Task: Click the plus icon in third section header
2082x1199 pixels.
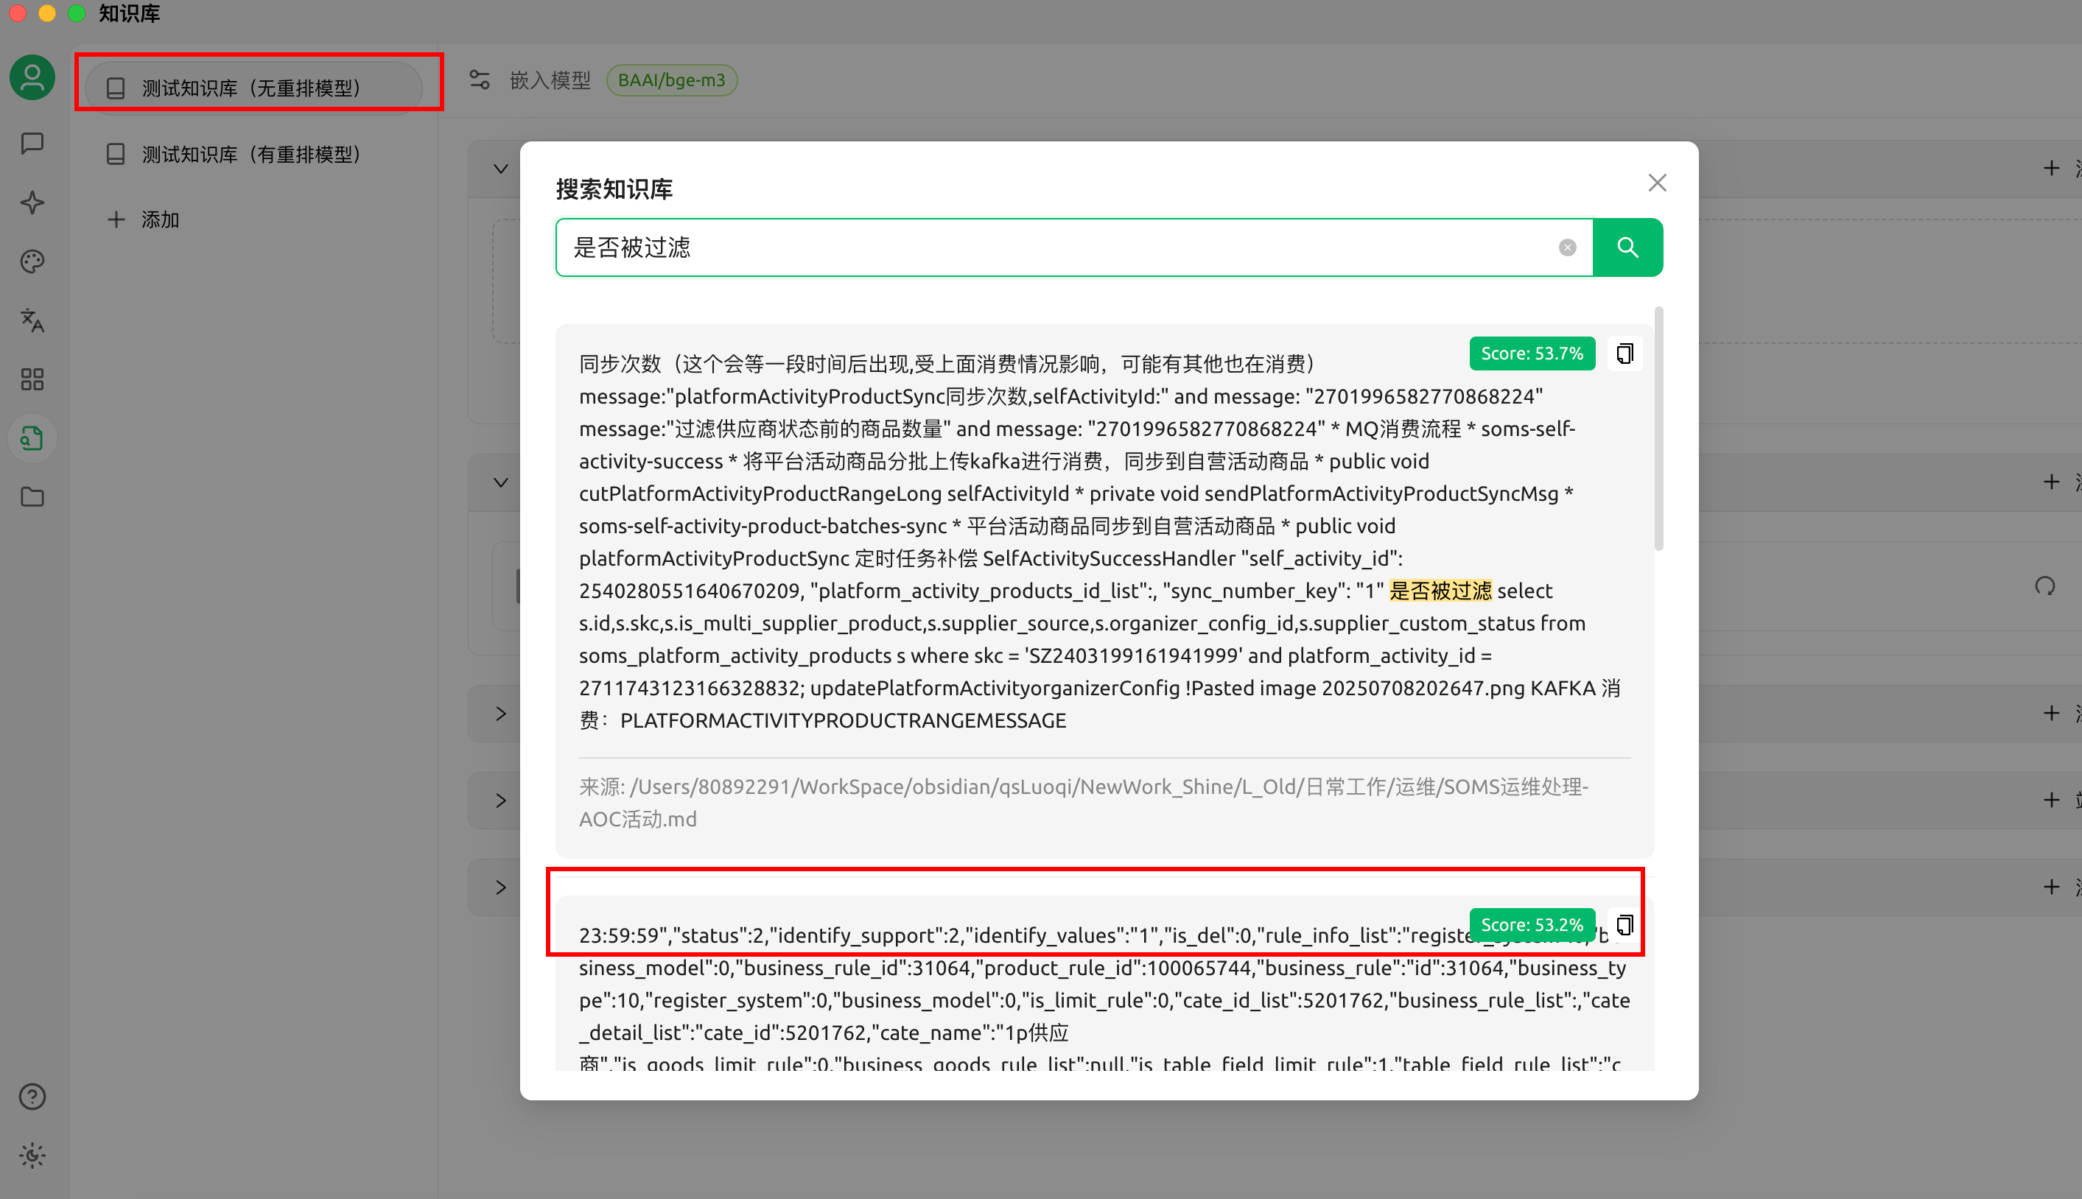Action: point(2051,713)
